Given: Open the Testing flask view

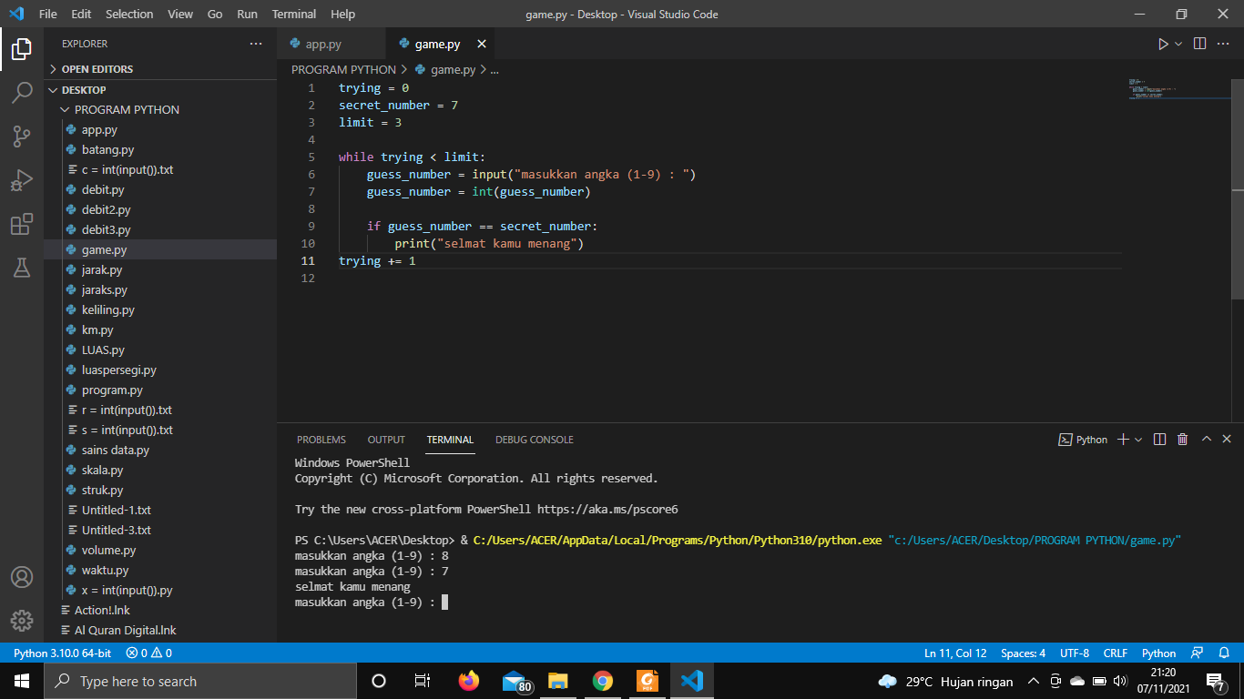Looking at the screenshot, I should pyautogui.click(x=22, y=267).
